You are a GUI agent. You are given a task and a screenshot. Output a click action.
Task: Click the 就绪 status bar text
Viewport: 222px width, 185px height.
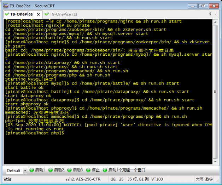pos(8,179)
